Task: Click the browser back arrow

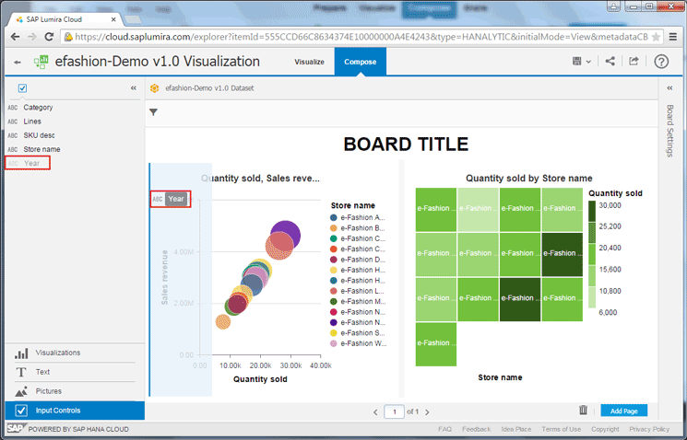Action: 15,37
